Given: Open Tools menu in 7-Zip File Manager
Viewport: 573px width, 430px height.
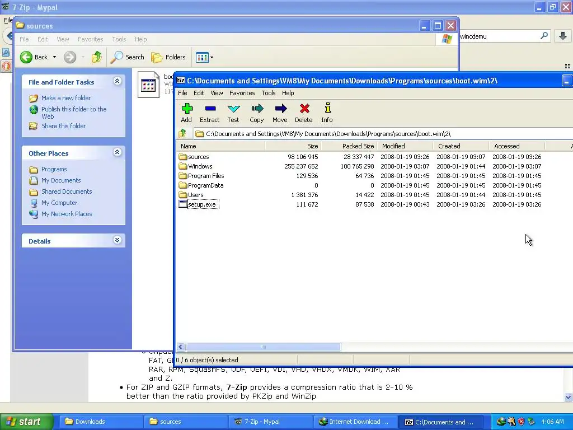Looking at the screenshot, I should pos(268,93).
